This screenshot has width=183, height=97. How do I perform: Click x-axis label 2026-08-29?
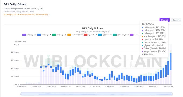click(168, 87)
